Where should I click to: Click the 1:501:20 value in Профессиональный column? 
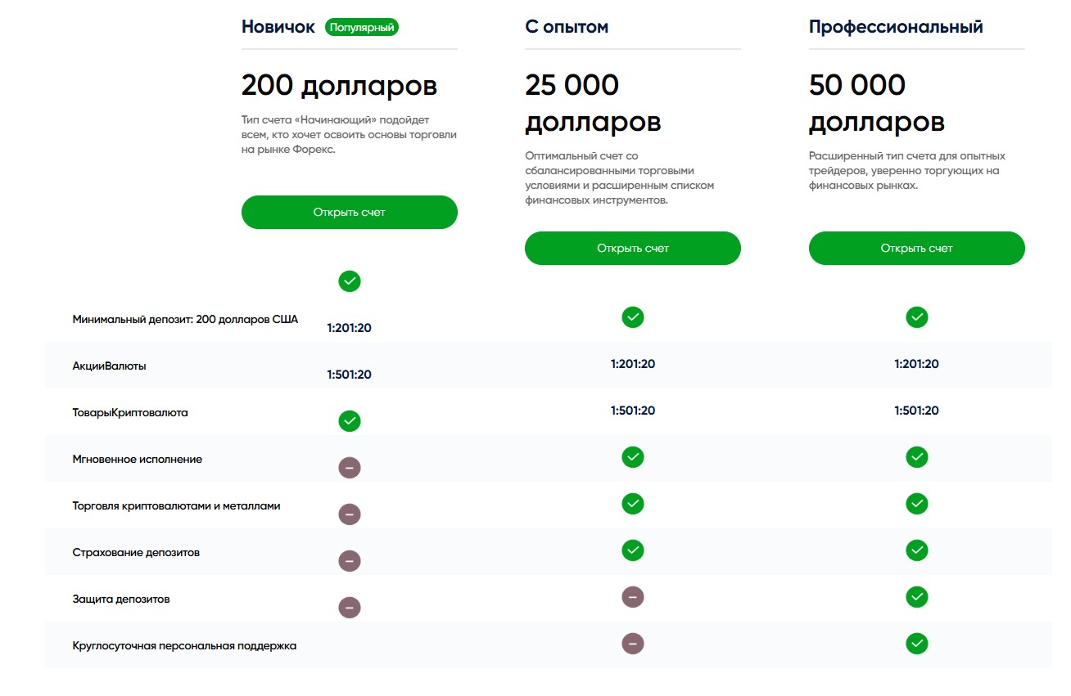[x=917, y=411]
